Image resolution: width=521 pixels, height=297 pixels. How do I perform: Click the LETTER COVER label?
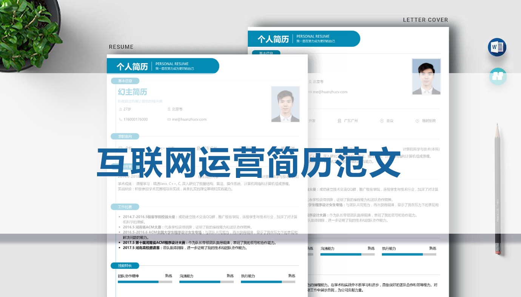(x=425, y=20)
